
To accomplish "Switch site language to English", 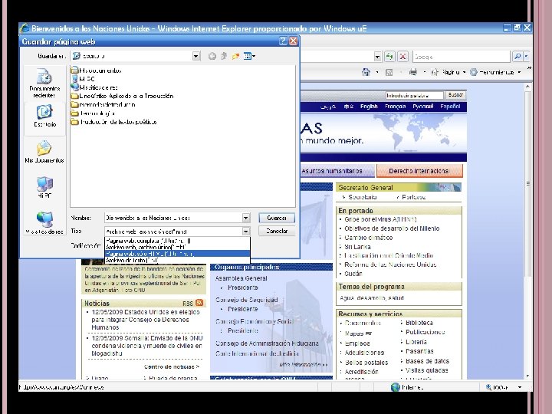I will [369, 107].
